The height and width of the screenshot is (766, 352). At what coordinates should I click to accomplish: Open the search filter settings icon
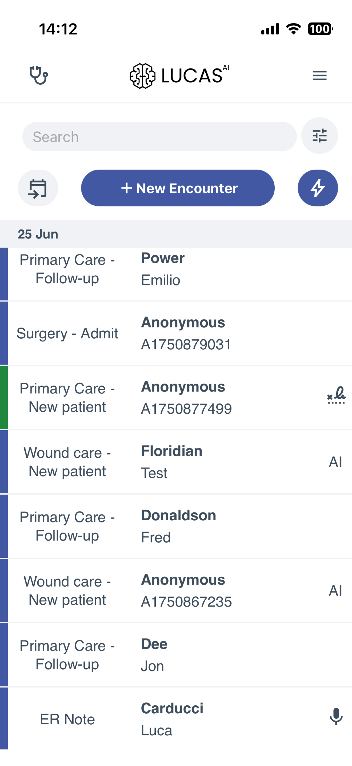click(319, 136)
